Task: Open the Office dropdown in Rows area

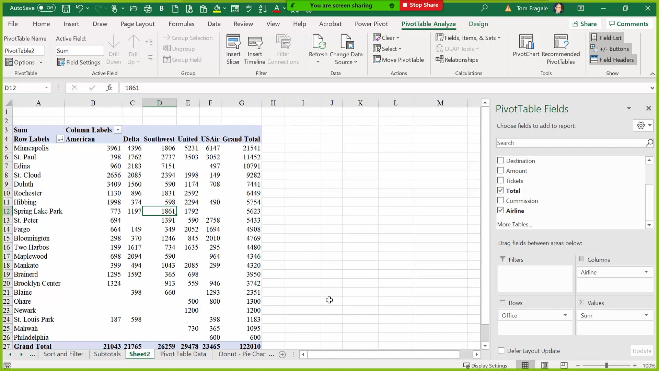Action: point(565,315)
